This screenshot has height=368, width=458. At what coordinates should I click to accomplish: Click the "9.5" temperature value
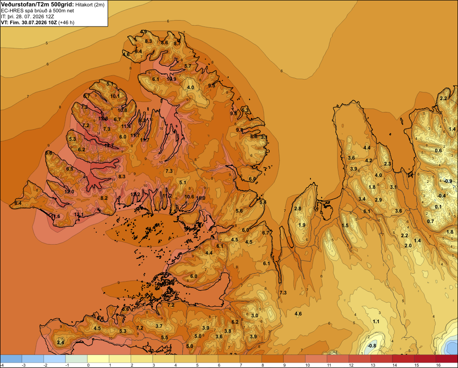pos(212,85)
